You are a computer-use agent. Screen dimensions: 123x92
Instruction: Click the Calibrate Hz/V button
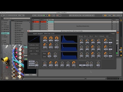[x=34, y=48]
